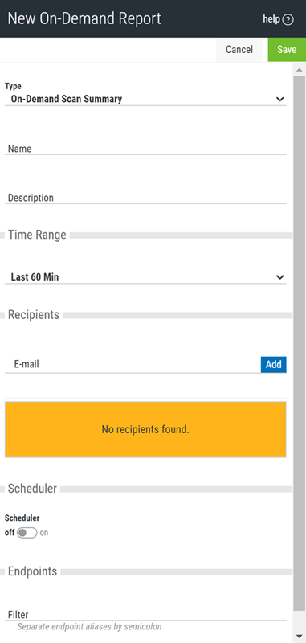Click the No recipients found banner

145,429
